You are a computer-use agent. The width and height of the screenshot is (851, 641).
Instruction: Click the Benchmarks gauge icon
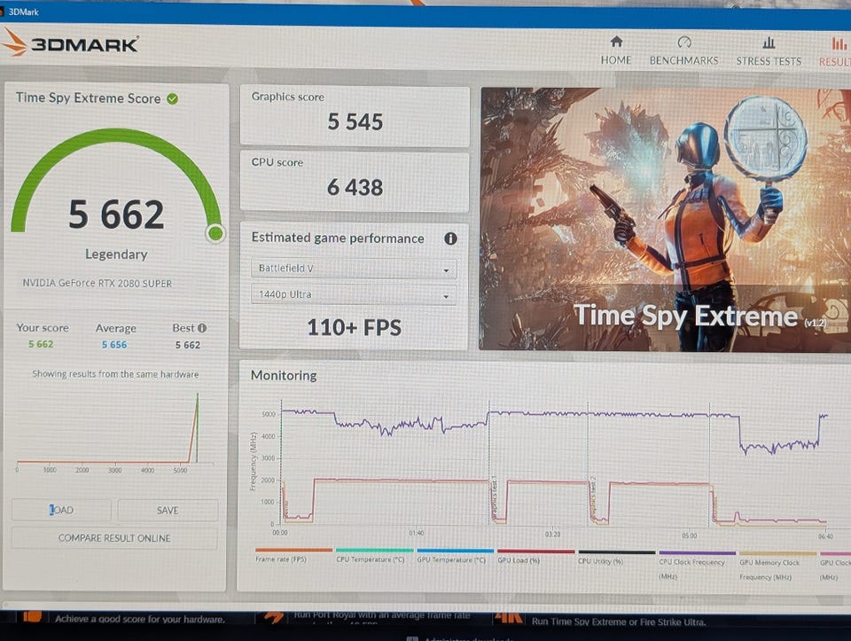point(683,43)
